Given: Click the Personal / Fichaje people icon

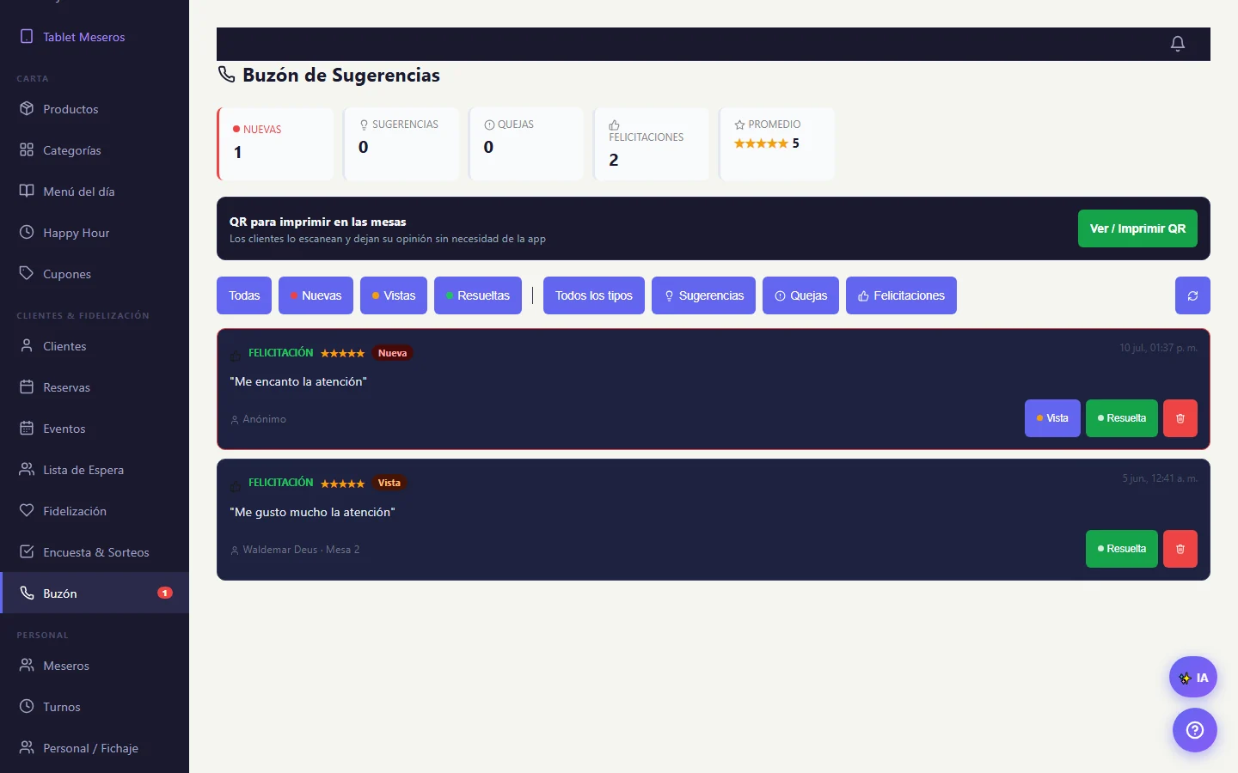Looking at the screenshot, I should (27, 748).
